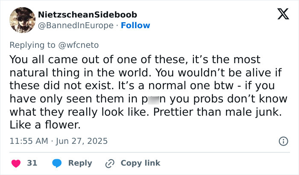Follow the tweet author
This screenshot has height=175, width=299.
pyautogui.click(x=135, y=25)
